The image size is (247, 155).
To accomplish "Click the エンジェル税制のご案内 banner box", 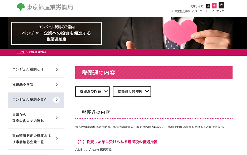I will click(x=57, y=33).
